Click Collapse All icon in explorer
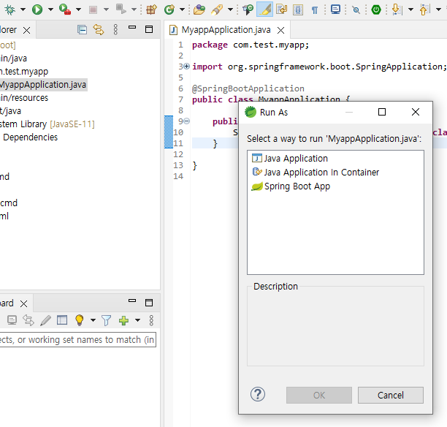The width and height of the screenshot is (447, 427). click(x=82, y=30)
